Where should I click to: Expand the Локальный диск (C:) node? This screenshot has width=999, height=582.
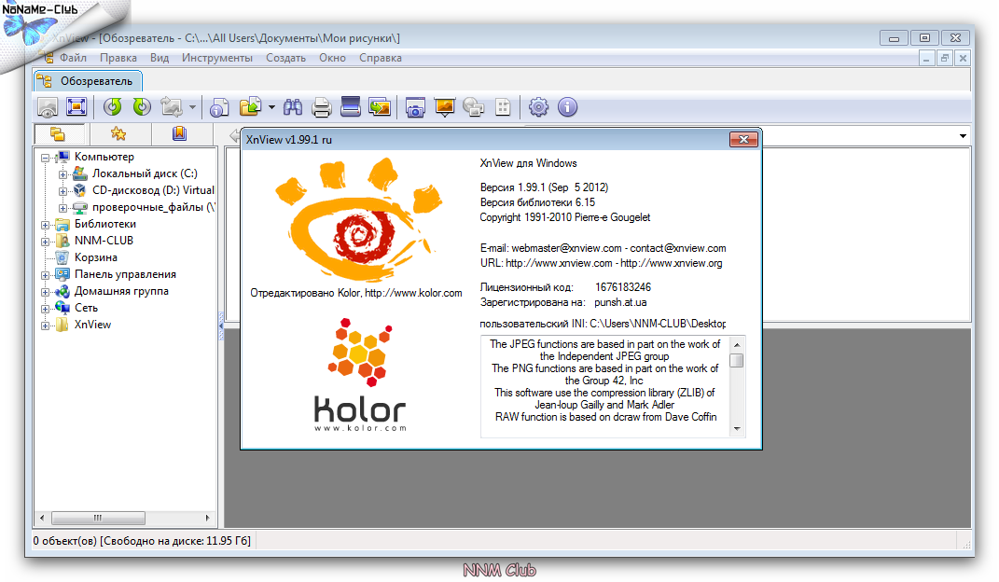[63, 174]
